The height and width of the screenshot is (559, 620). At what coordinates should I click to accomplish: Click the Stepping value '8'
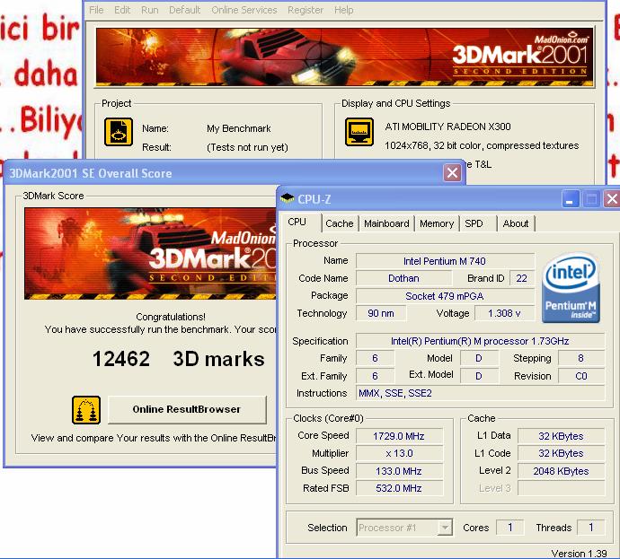click(580, 358)
